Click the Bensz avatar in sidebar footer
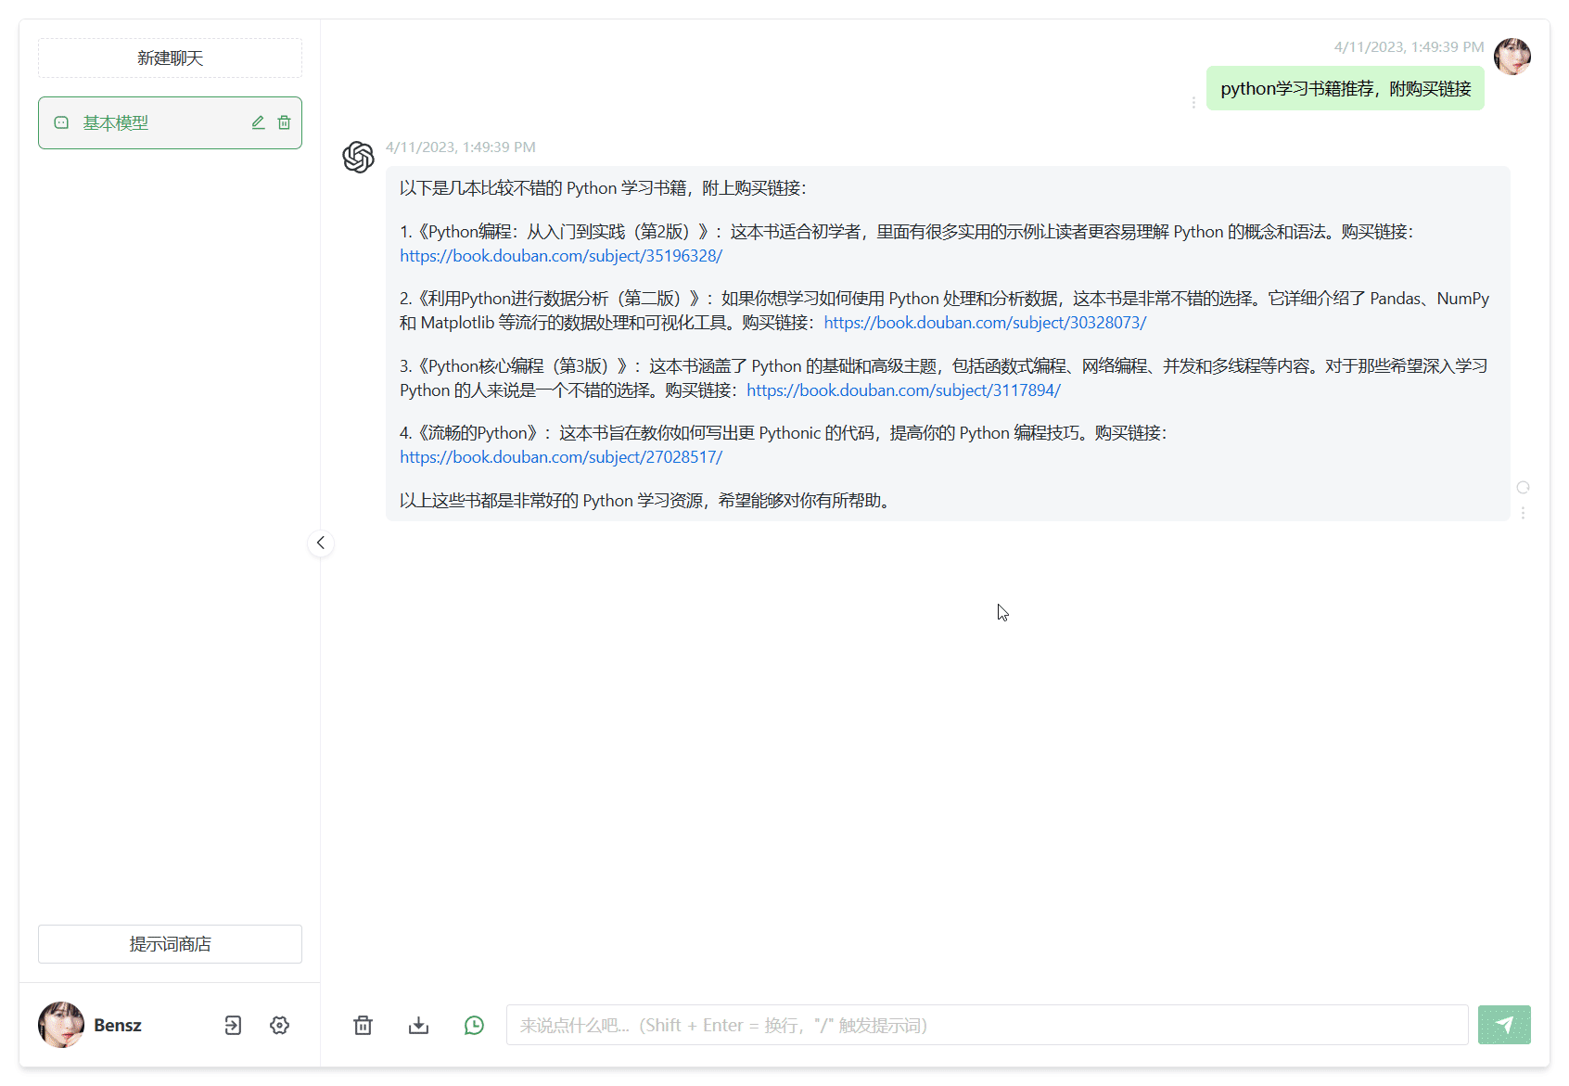1569x1086 pixels. click(x=61, y=1025)
